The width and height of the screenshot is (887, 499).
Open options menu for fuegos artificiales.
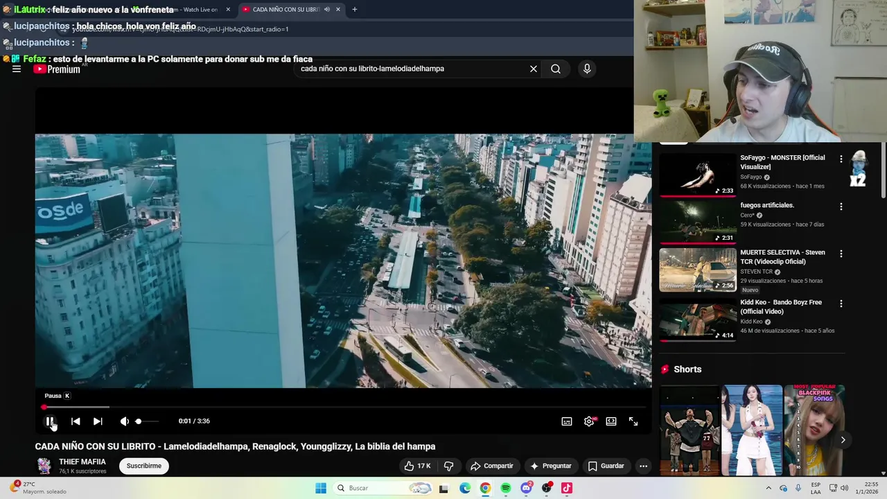[x=841, y=207]
